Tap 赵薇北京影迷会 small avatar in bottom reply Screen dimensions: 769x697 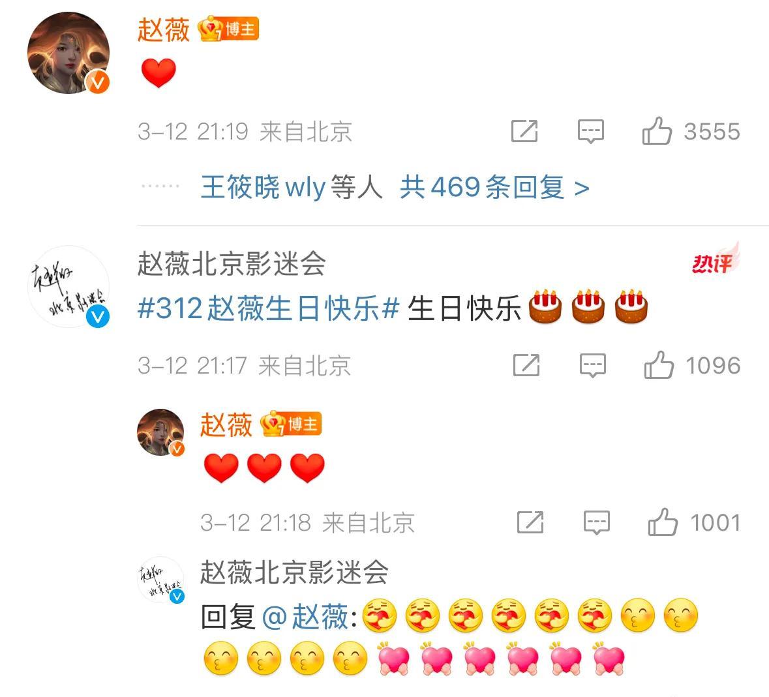(x=160, y=580)
